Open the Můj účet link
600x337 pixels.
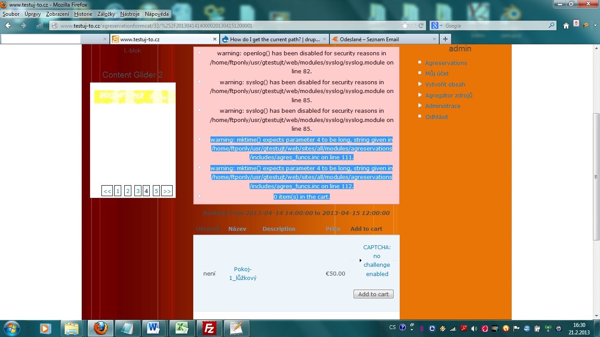click(x=437, y=73)
